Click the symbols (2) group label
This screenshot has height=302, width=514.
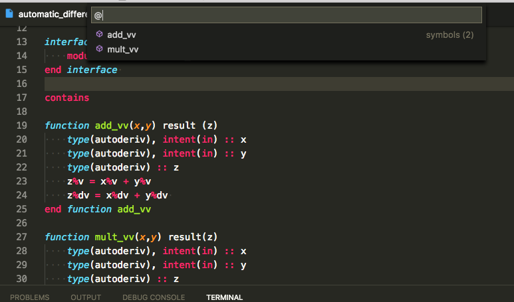coord(450,35)
